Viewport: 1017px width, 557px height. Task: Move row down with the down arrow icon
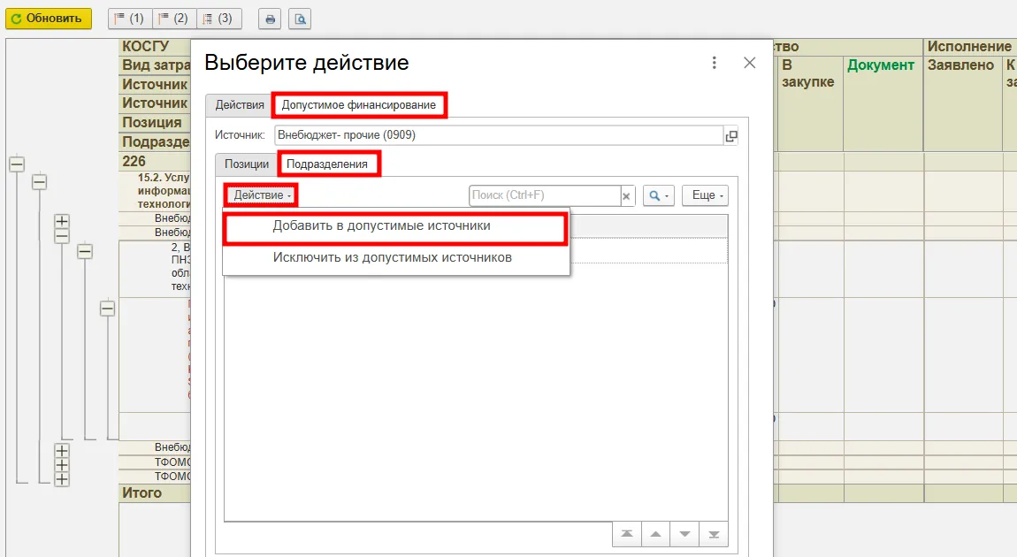coord(684,534)
